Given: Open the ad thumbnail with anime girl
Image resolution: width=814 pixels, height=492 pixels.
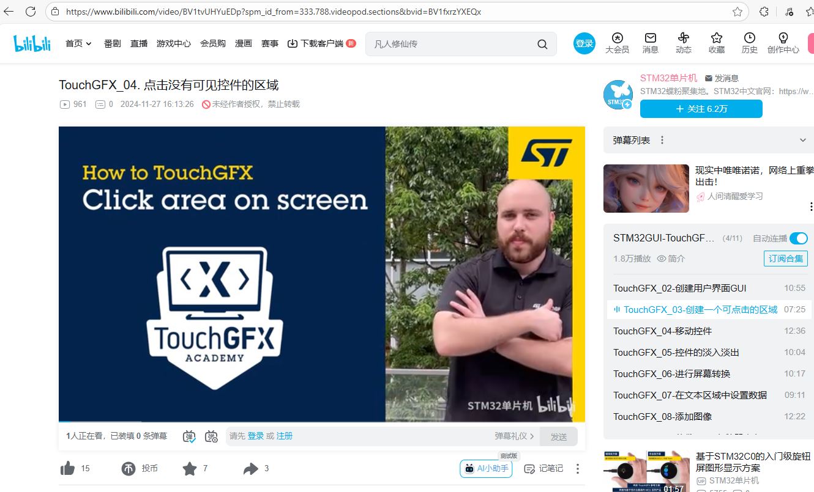Looking at the screenshot, I should tap(646, 188).
